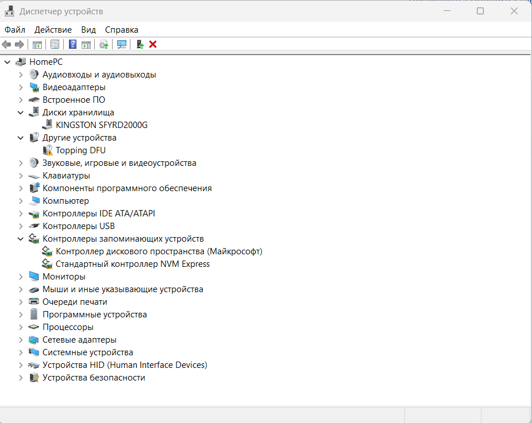Open the Действие menu
The width and height of the screenshot is (532, 423).
click(53, 30)
